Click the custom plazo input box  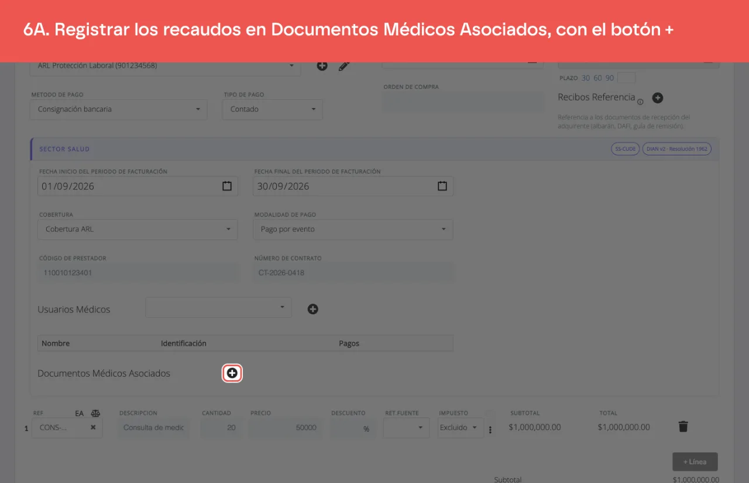(626, 78)
